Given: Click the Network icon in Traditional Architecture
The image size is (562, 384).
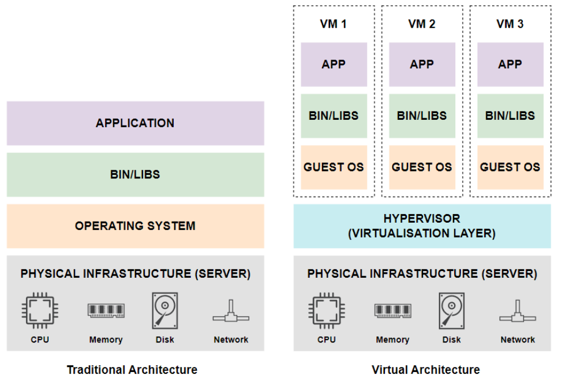Looking at the screenshot, I should [231, 311].
